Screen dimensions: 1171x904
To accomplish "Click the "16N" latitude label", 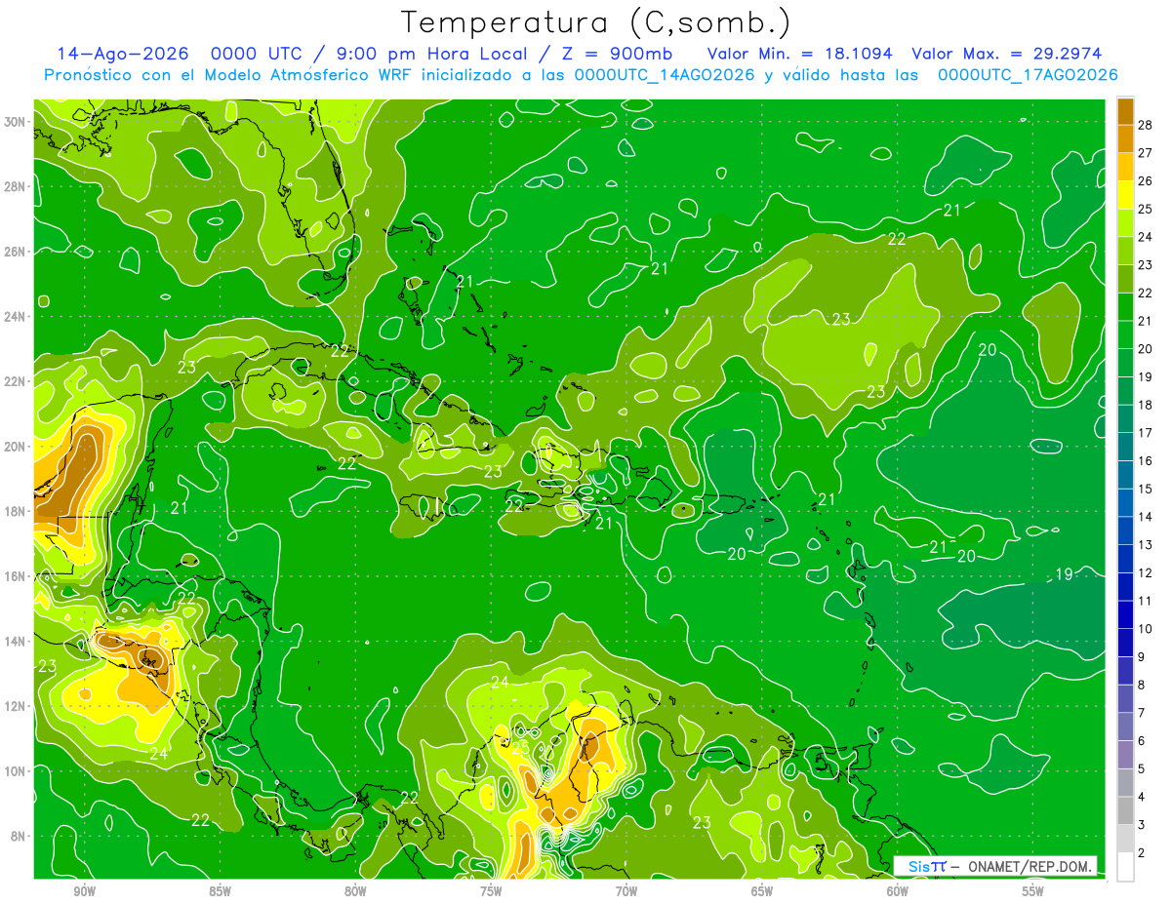I will (15, 576).
